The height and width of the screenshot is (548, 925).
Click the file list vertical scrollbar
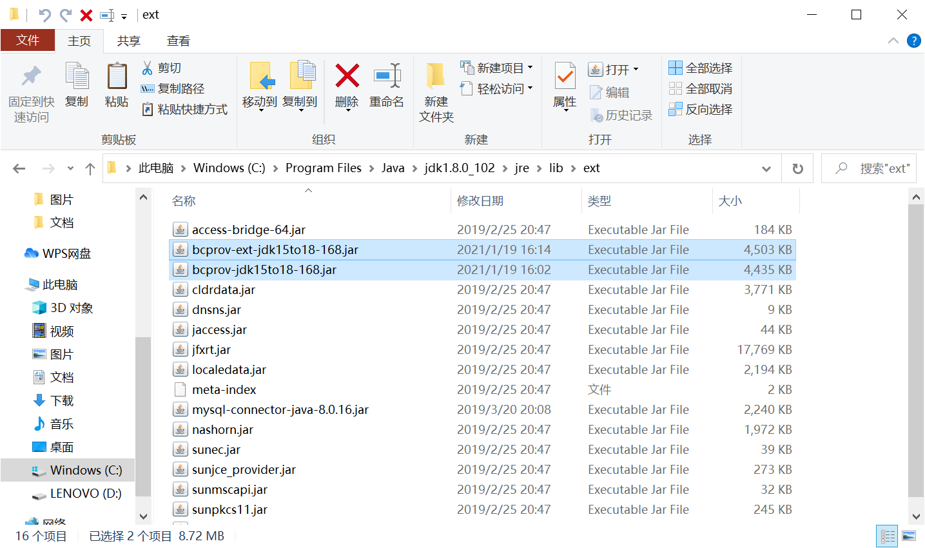tap(916, 351)
